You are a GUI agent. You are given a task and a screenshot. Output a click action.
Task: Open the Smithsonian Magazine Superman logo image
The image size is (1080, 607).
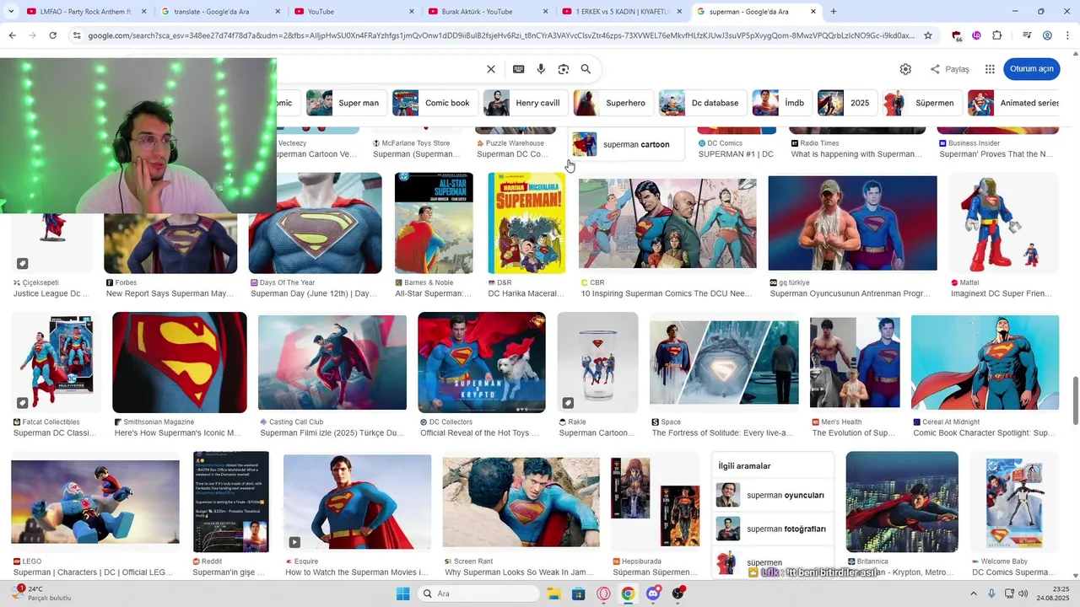180,363
